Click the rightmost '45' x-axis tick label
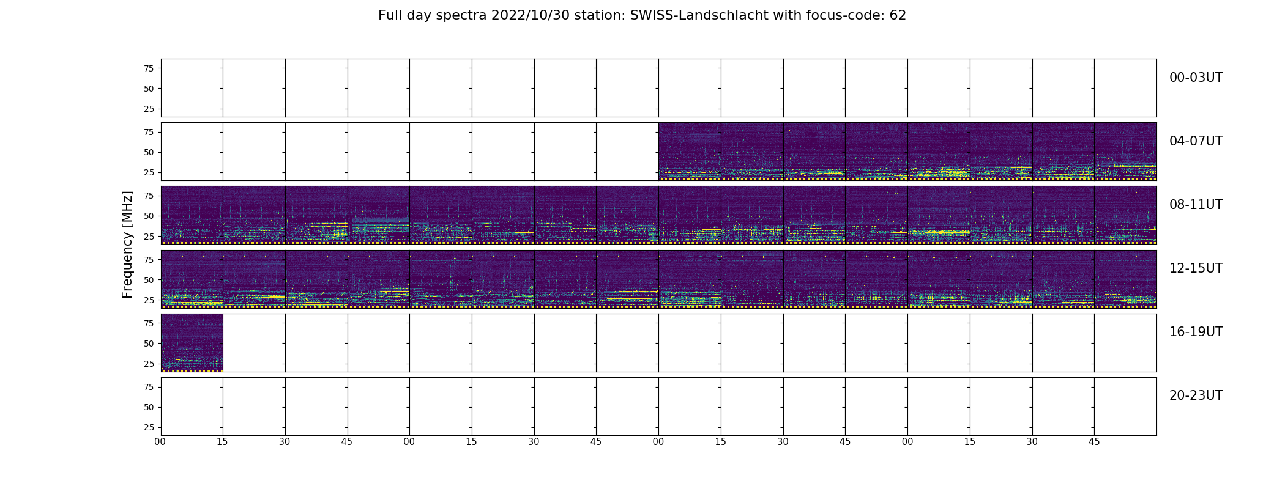This screenshot has height=489, width=1285. [1094, 441]
